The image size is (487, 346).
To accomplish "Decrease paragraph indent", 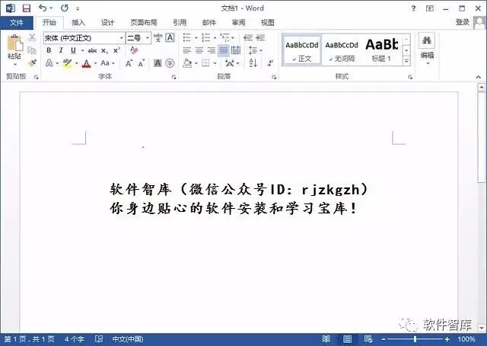I will click(248, 37).
